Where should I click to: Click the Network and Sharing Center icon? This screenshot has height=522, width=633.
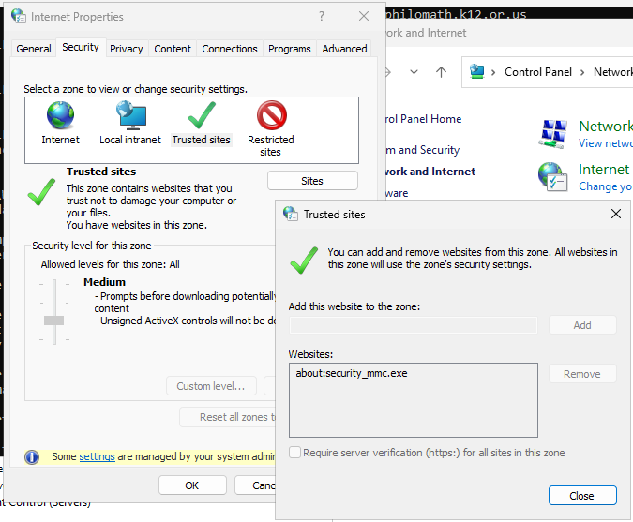coord(553,134)
